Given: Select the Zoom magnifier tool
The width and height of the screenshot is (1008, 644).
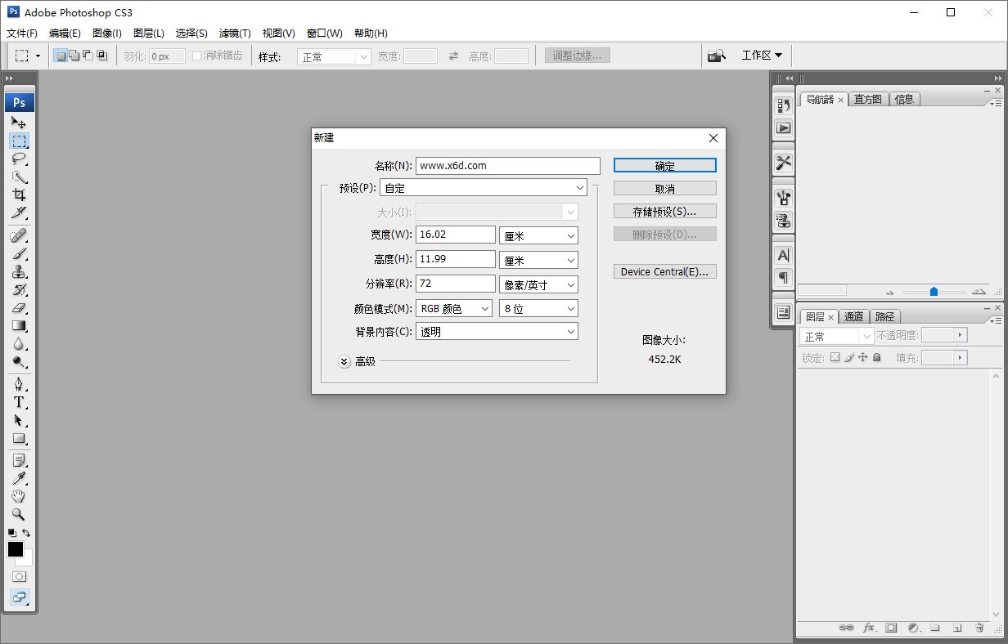Looking at the screenshot, I should (19, 514).
